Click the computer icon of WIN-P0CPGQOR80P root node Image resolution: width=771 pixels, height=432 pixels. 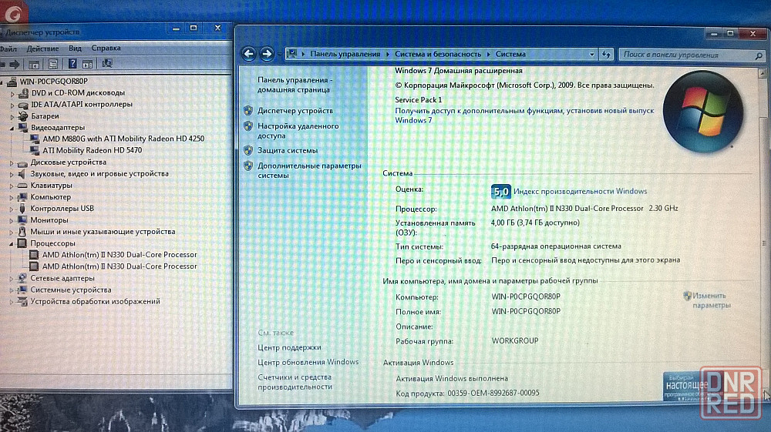(x=12, y=82)
